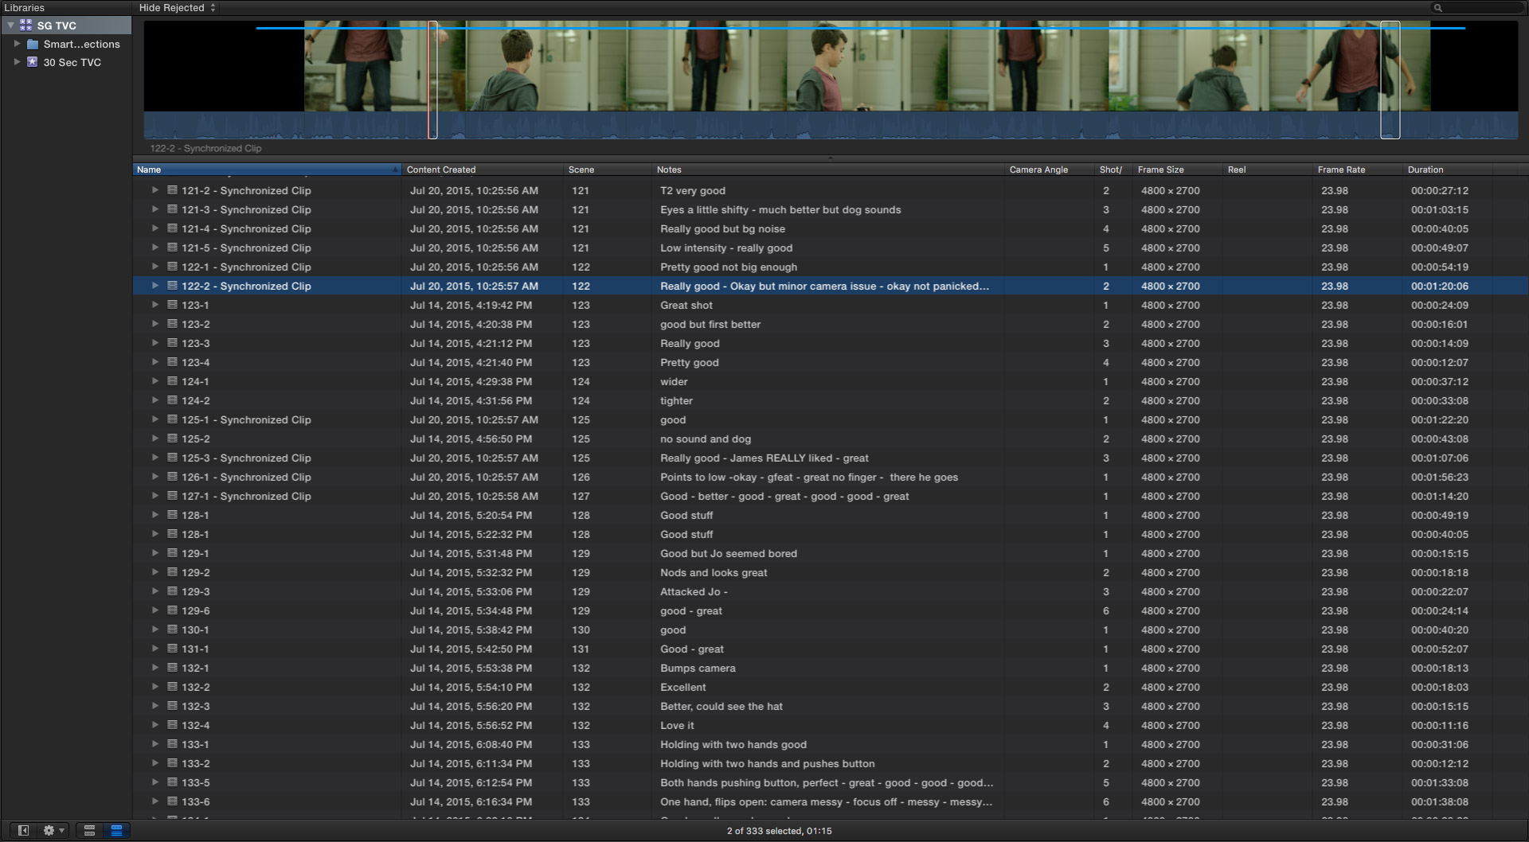This screenshot has height=842, width=1529.
Task: Click the clip icon beside 133-6
Action: (x=172, y=801)
